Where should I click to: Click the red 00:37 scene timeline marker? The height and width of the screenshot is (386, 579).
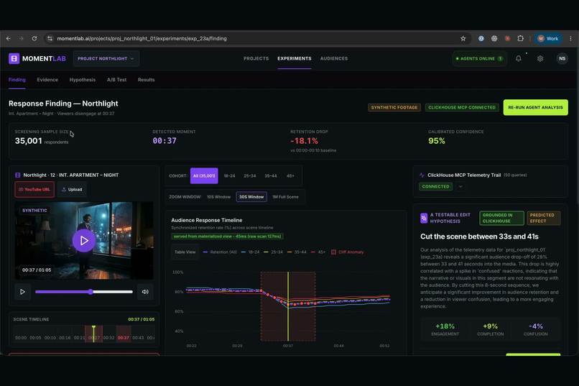pos(124,338)
